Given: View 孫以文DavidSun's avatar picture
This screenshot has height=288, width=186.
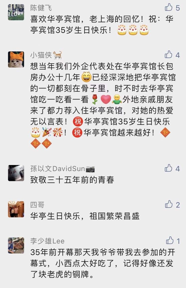Looking at the screenshot, I should point(16,173).
